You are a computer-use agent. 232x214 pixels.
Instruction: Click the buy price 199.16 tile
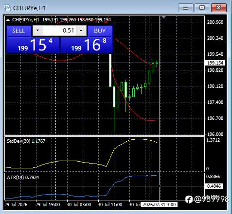click(x=87, y=45)
